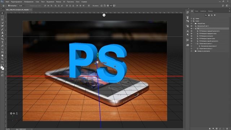Switch to the Каналы panel tab
The width and height of the screenshot is (231, 130).
[x=210, y=11]
